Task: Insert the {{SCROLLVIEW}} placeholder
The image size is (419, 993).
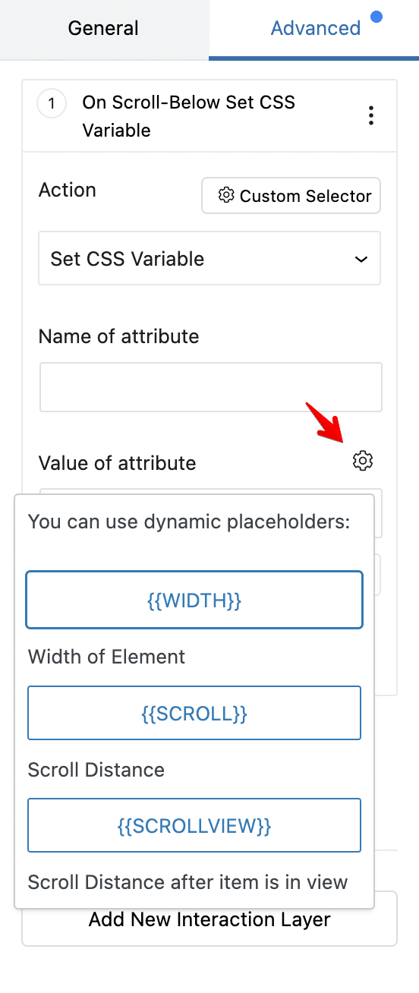Action: (x=194, y=825)
